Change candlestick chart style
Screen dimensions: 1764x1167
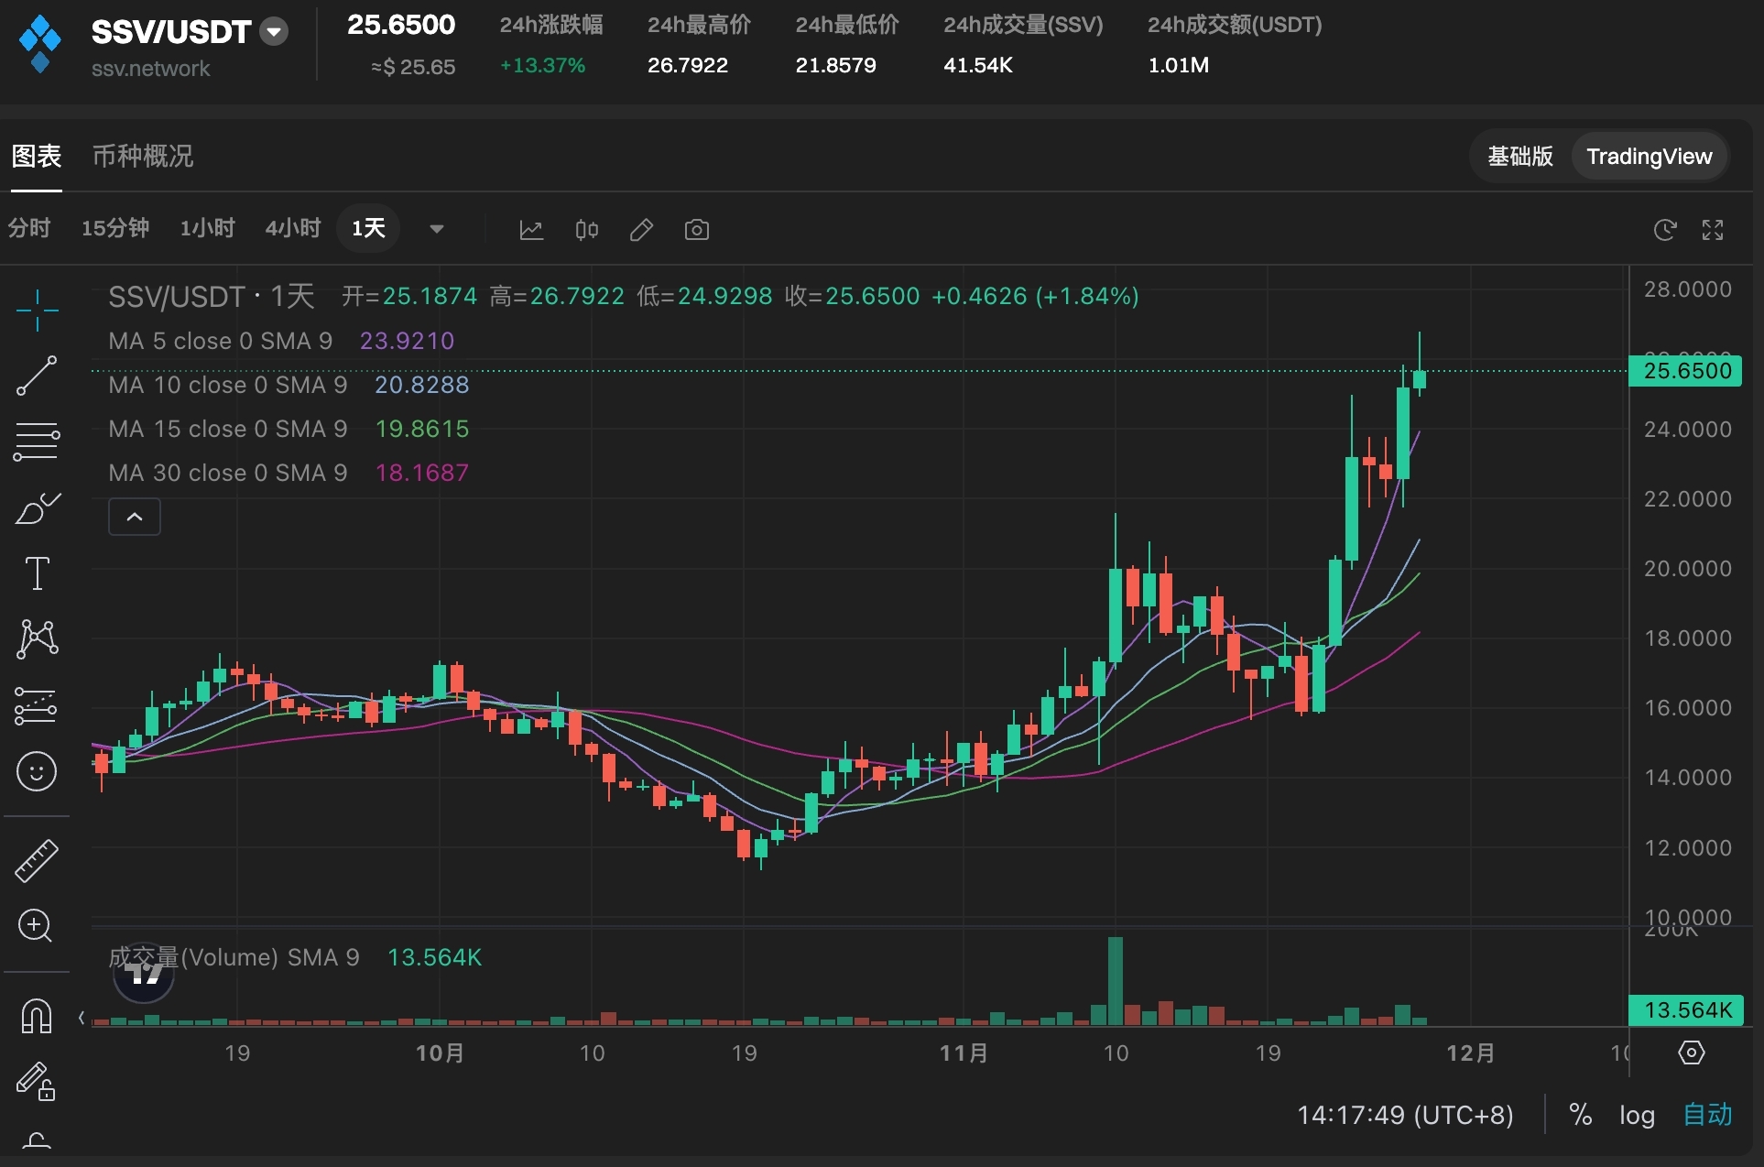point(586,230)
